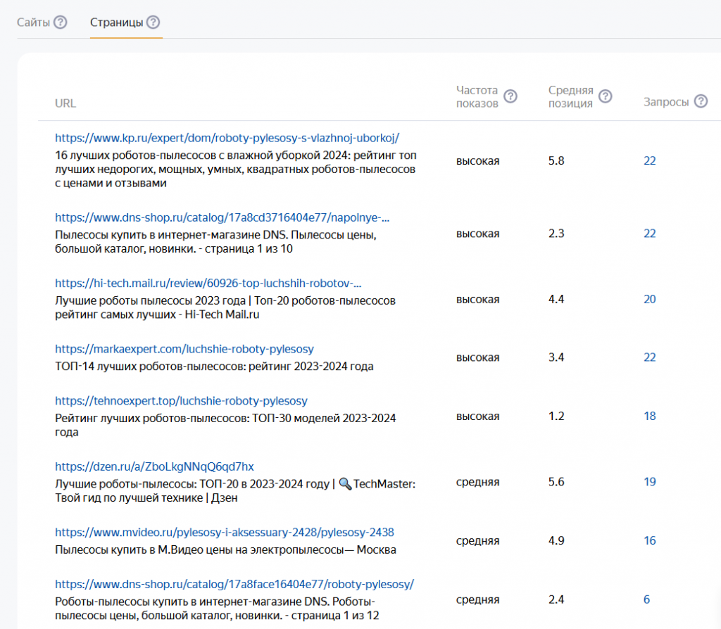The width and height of the screenshot is (721, 629).
Task: Click the средняя frequency for mvideo.ru row
Action: click(478, 541)
